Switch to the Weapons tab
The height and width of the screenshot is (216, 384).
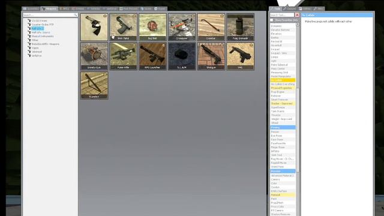tap(49, 8)
